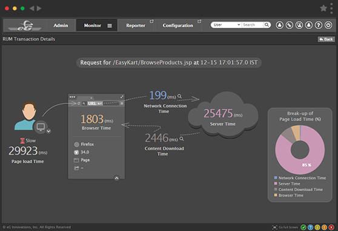Screen dimensions: 338x231
Task: Click the forward arrow navigation icon
Action: click(x=39, y=8)
